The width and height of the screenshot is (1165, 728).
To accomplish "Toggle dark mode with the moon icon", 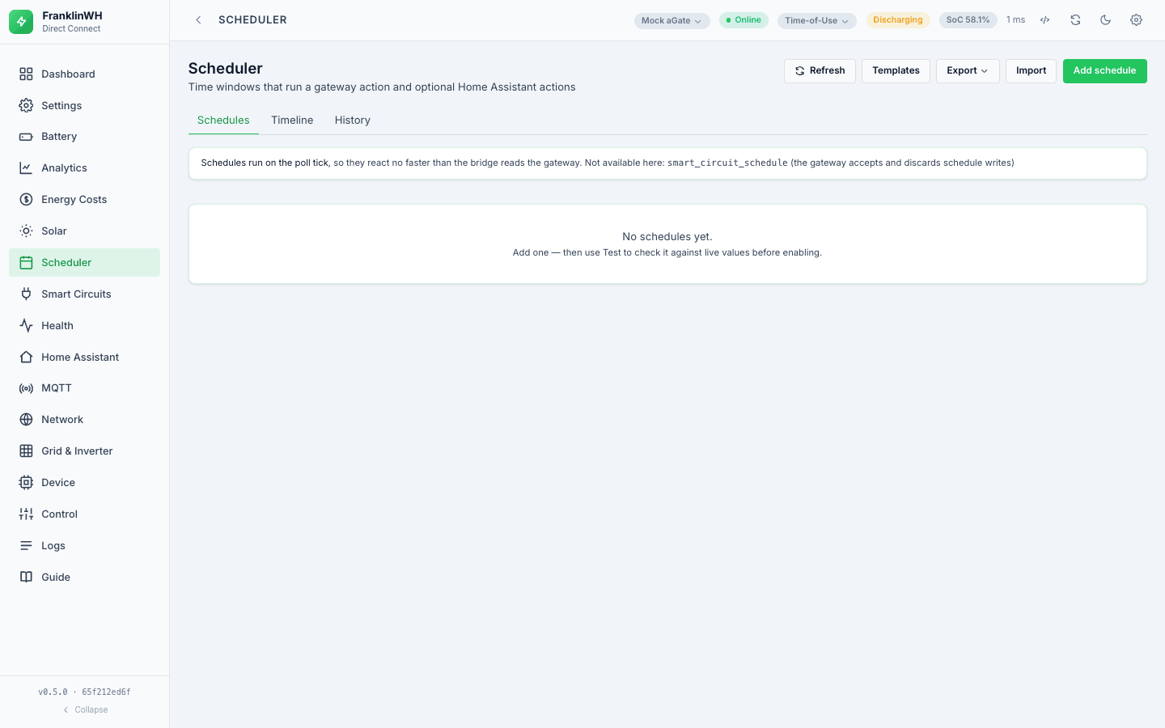I will (x=1106, y=20).
